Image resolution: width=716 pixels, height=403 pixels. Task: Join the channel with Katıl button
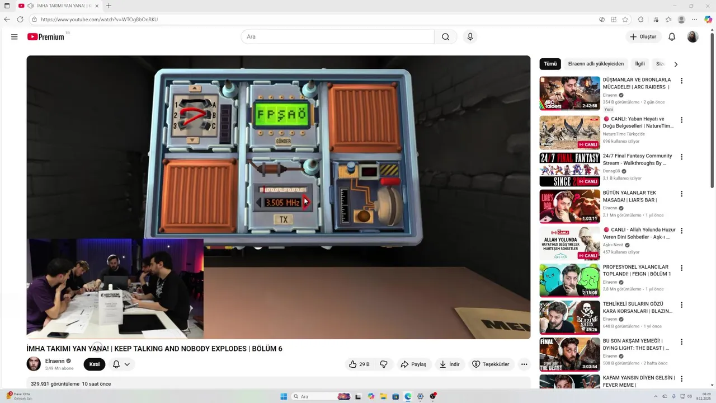(95, 364)
